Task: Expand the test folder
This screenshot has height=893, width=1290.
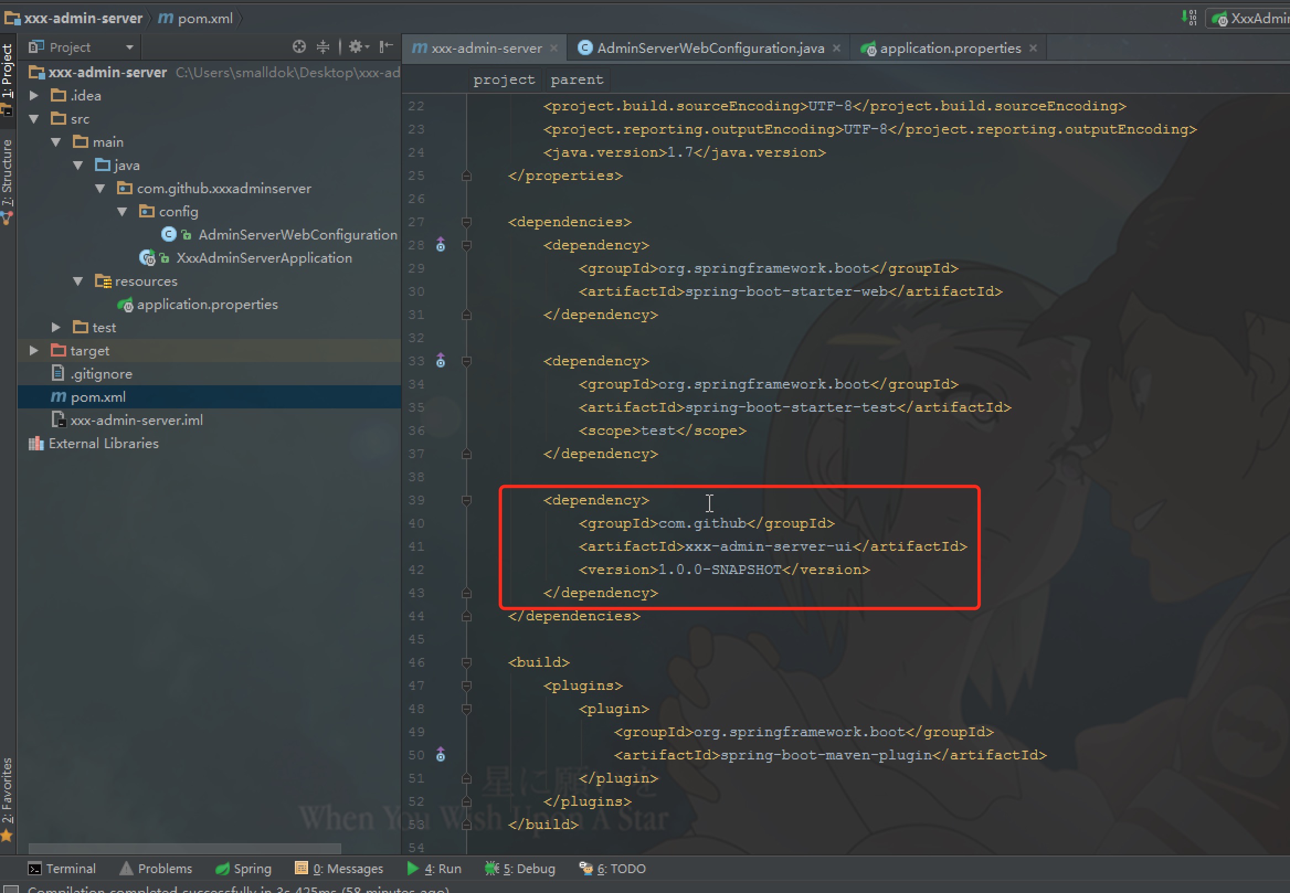Action: coord(56,327)
